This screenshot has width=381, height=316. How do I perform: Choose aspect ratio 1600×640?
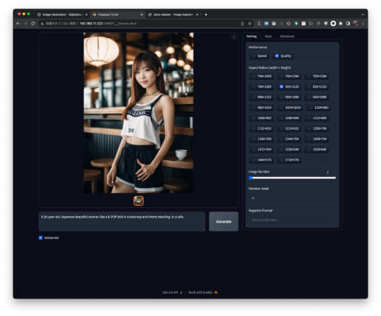[317, 149]
